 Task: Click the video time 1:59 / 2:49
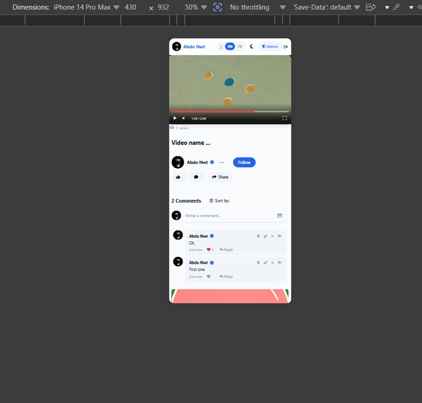(198, 118)
